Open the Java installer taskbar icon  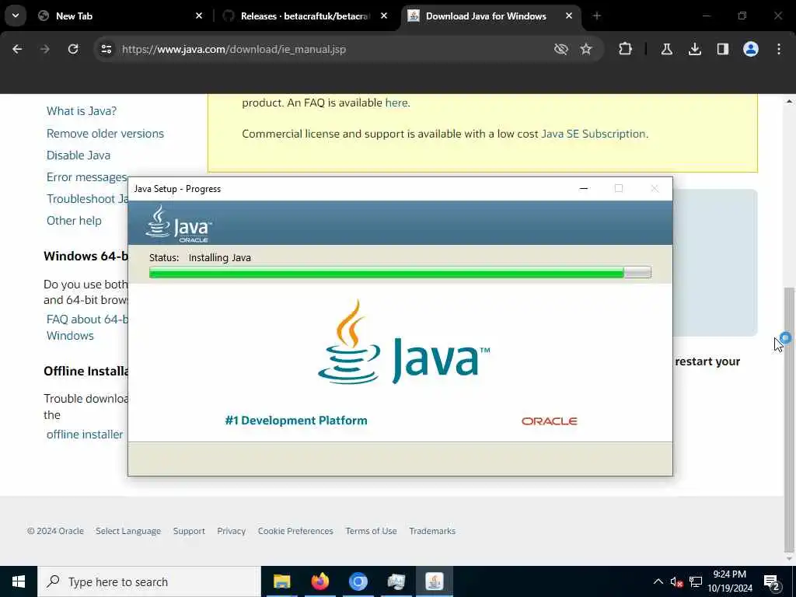[x=435, y=581]
